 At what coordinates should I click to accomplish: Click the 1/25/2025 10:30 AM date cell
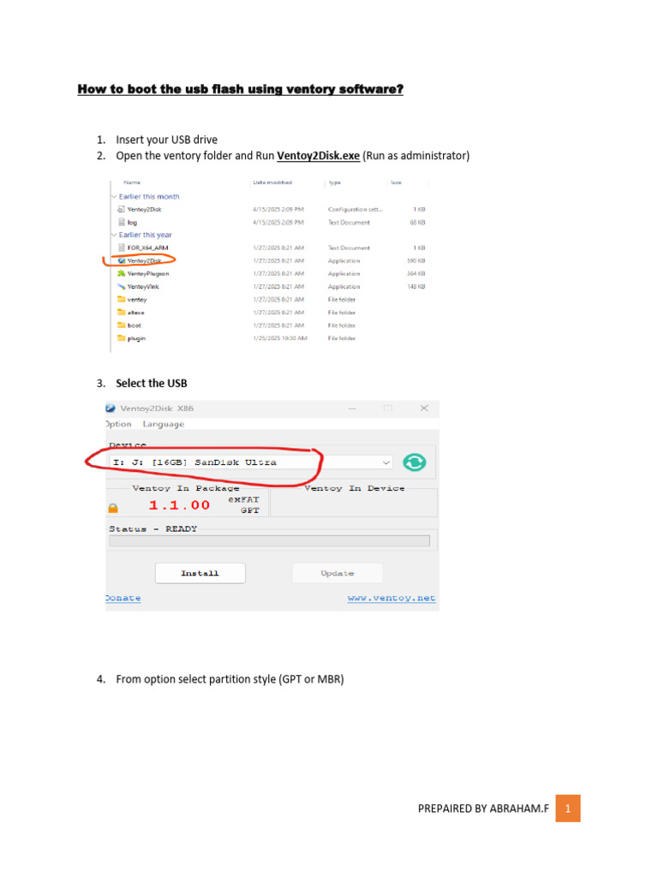280,337
